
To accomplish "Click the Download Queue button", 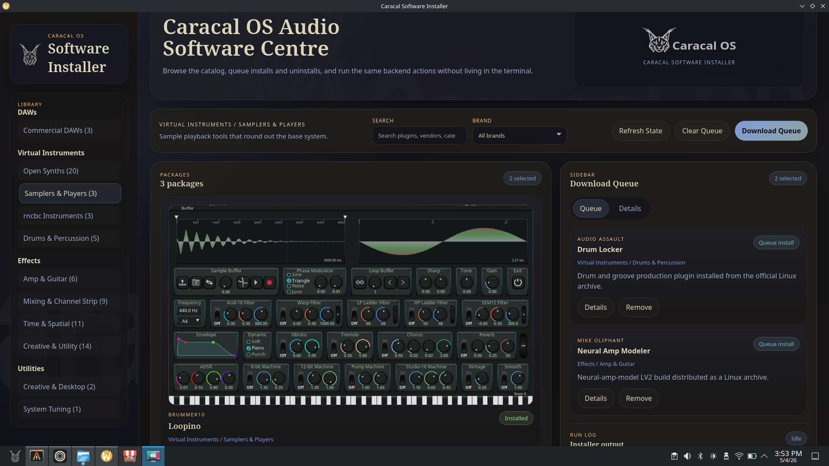I will point(771,131).
